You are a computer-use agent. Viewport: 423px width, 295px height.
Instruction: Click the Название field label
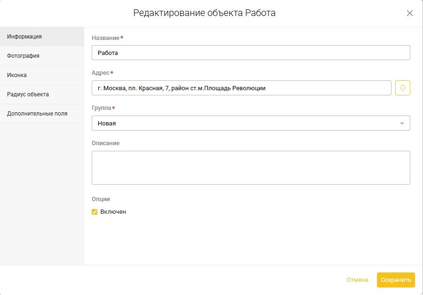(105, 38)
